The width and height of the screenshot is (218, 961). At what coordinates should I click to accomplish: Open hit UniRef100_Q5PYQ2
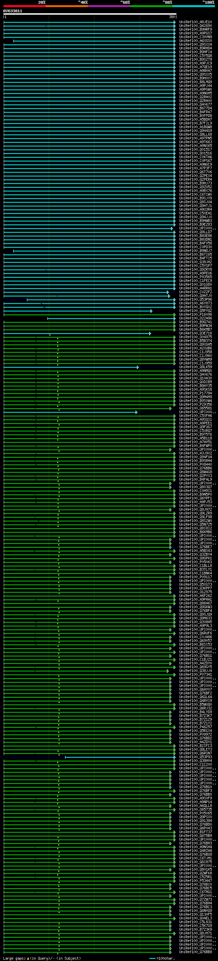(x=195, y=311)
